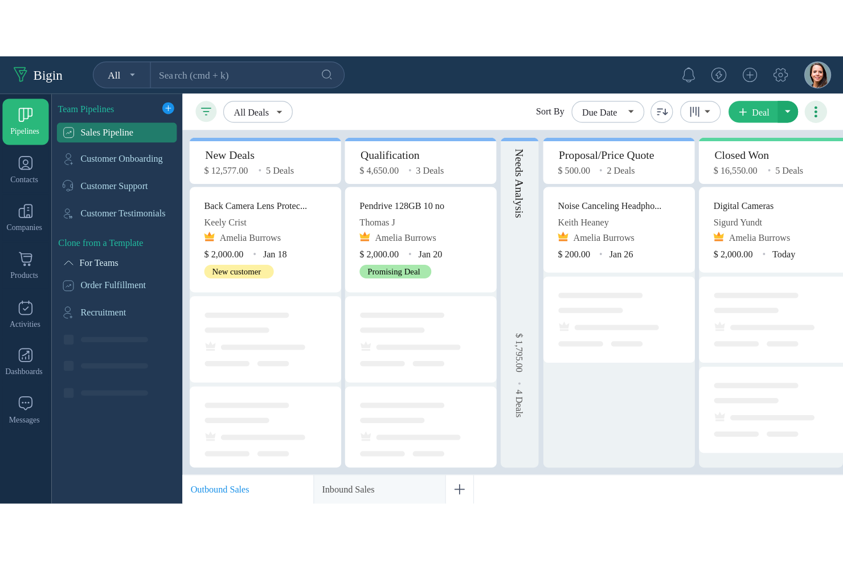Image resolution: width=843 pixels, height=562 pixels.
Task: Open Companies from the left sidebar
Action: 25,217
